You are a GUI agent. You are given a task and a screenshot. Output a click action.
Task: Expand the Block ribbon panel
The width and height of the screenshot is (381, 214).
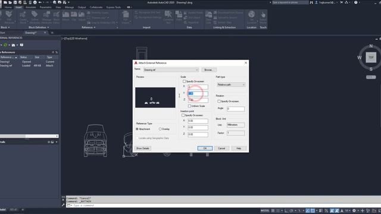point(5,27)
